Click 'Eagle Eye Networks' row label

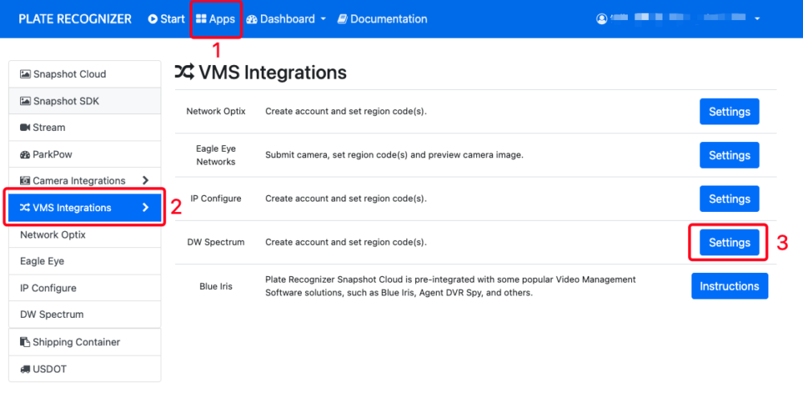(215, 155)
